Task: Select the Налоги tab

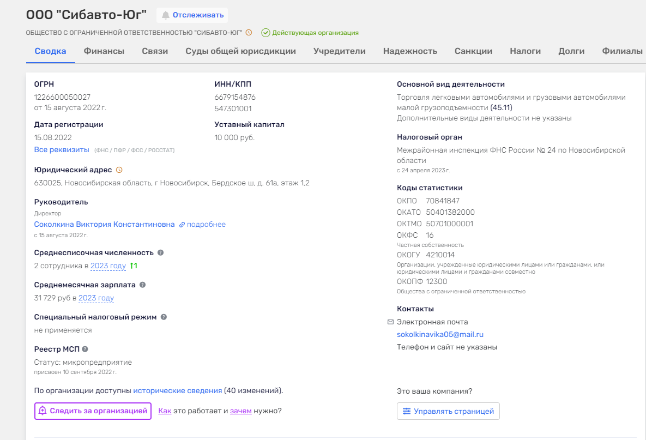Action: pos(526,51)
